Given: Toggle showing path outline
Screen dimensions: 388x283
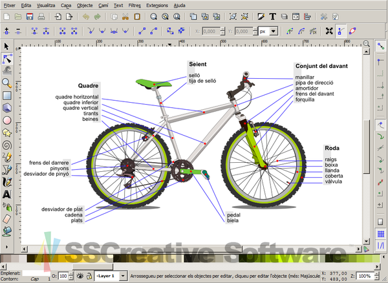Looking at the screenshot, I should pos(352,31).
